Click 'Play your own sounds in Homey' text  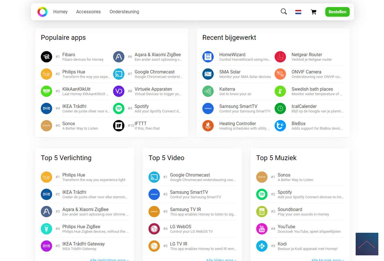point(303,214)
